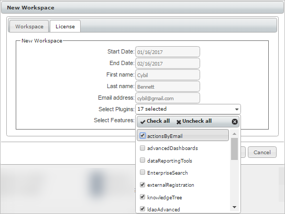Uncheck externalRegistration plugin

(142, 185)
